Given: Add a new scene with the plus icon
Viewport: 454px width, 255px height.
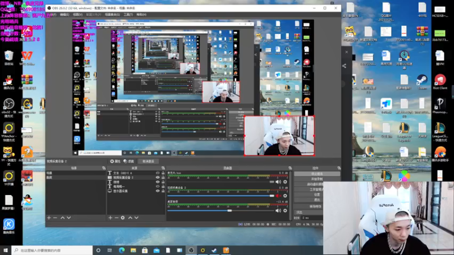Looking at the screenshot, I should click(49, 218).
